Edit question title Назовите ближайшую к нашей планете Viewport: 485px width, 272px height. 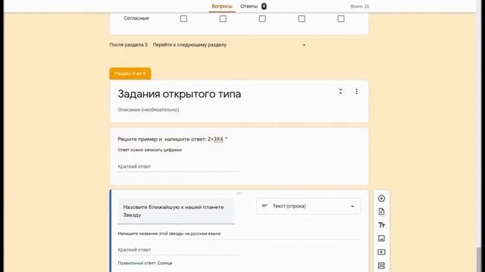point(176,211)
